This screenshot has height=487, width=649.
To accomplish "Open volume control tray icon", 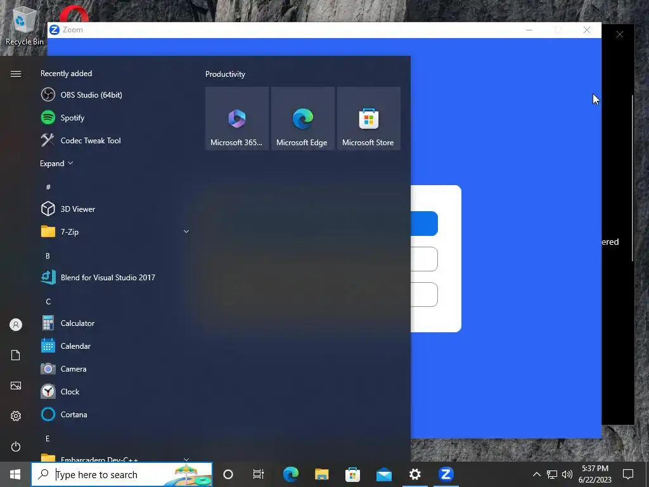I will 567,474.
